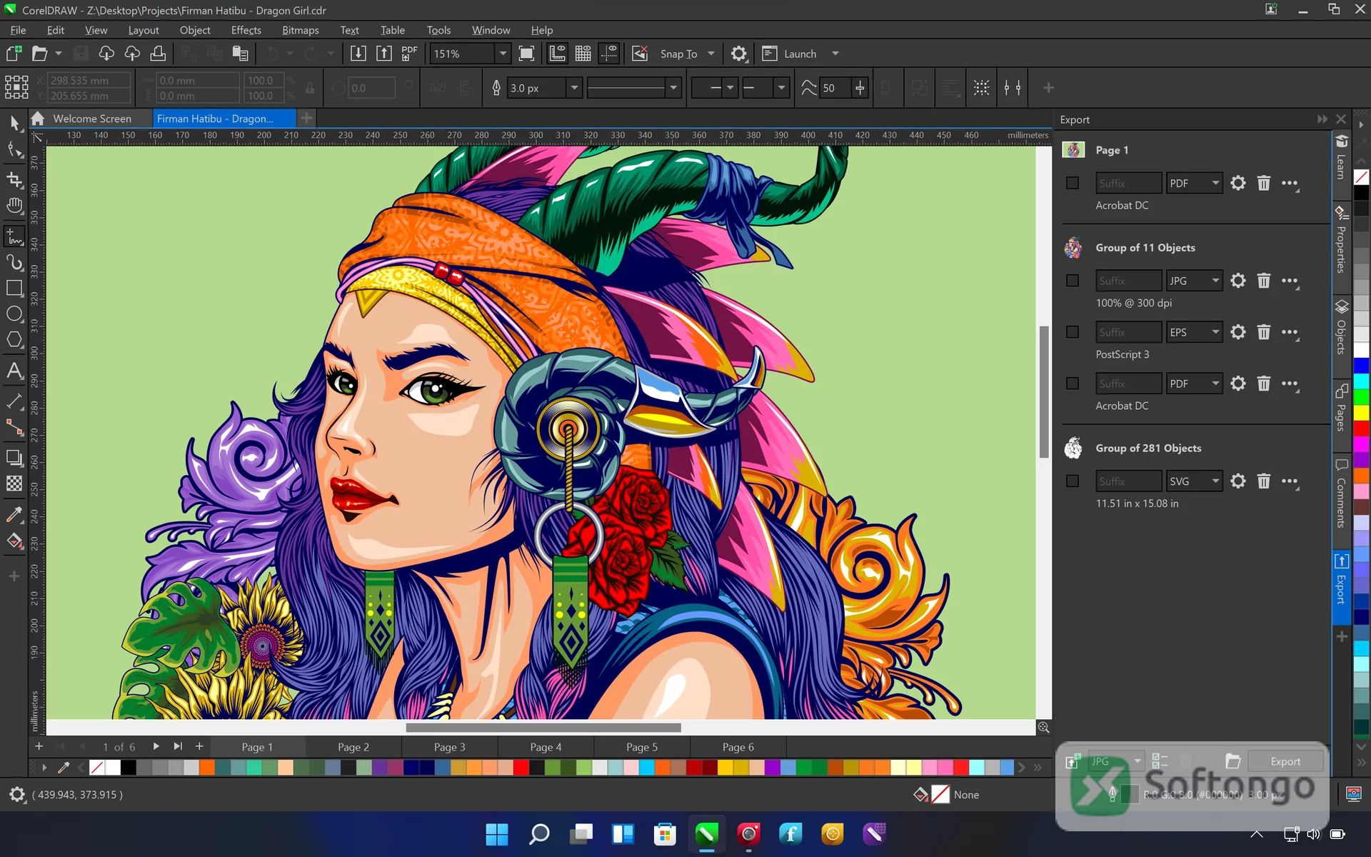Image resolution: width=1371 pixels, height=857 pixels.
Task: Enable the JPG export checkbox
Action: point(1073,281)
